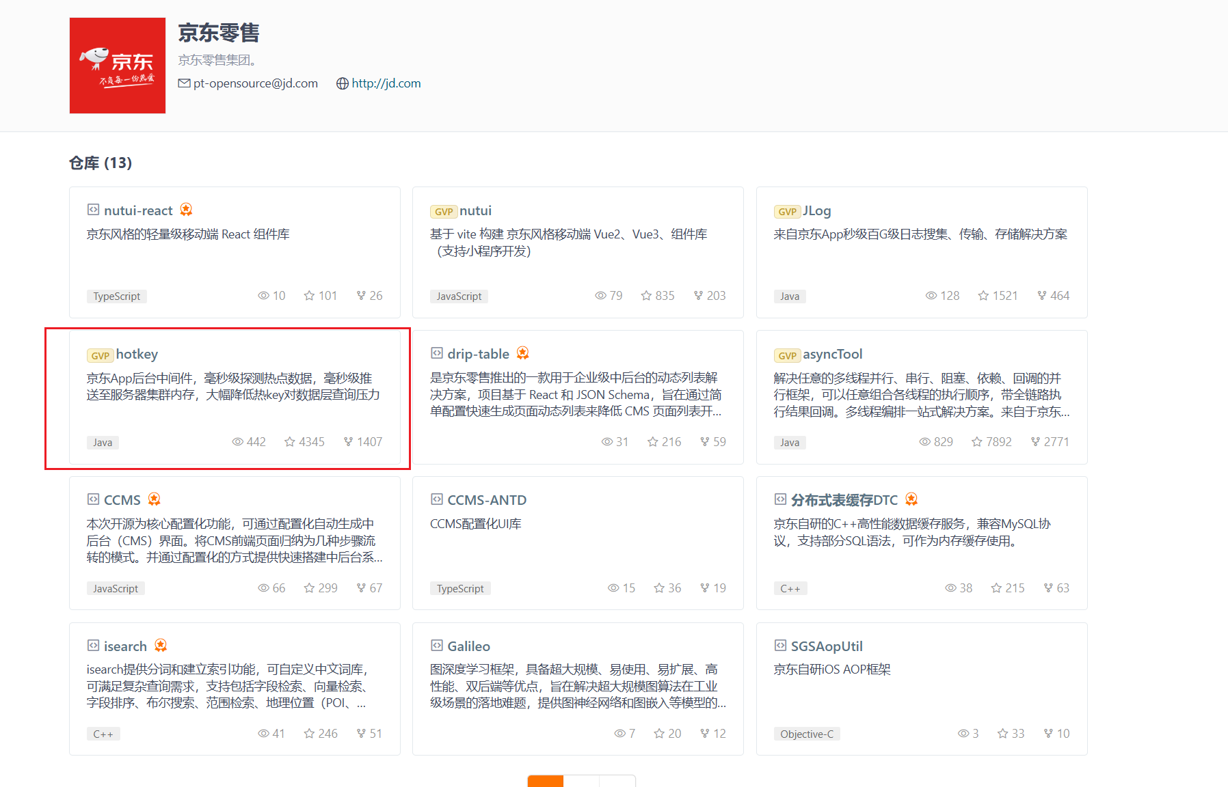Image resolution: width=1228 pixels, height=787 pixels.
Task: Click the repository icon beside CCMS
Action: [x=93, y=499]
